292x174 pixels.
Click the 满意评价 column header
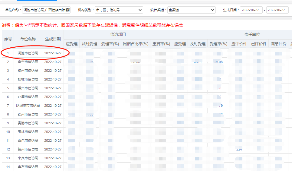278,44
